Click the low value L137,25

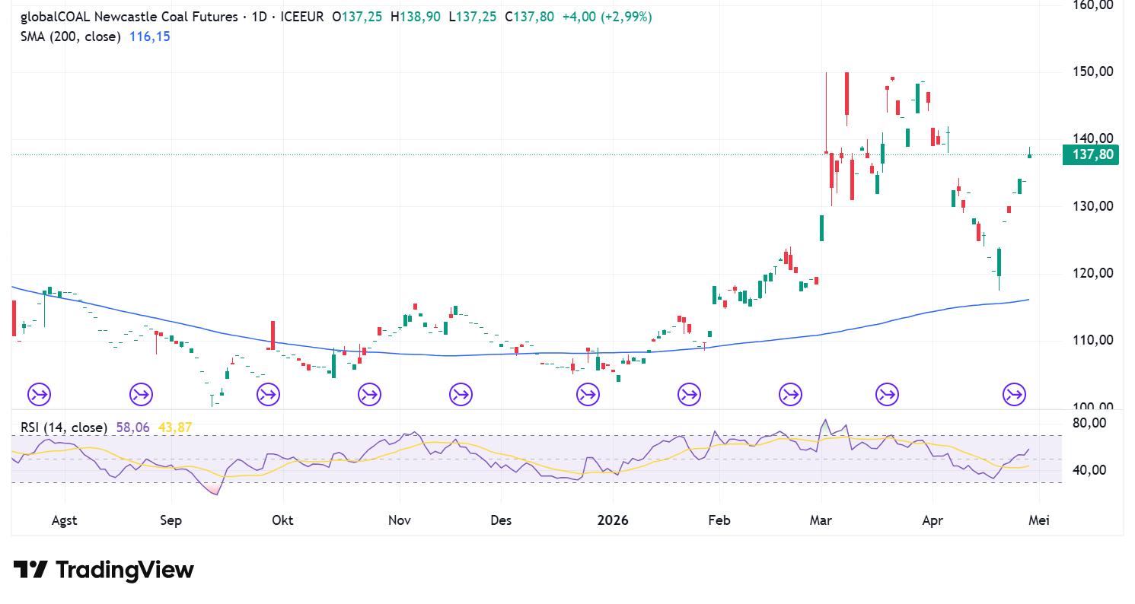(x=473, y=17)
